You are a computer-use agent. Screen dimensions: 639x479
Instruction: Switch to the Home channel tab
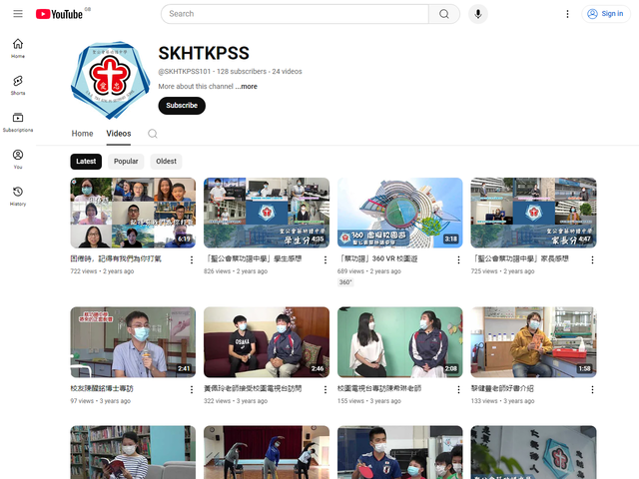pos(82,134)
